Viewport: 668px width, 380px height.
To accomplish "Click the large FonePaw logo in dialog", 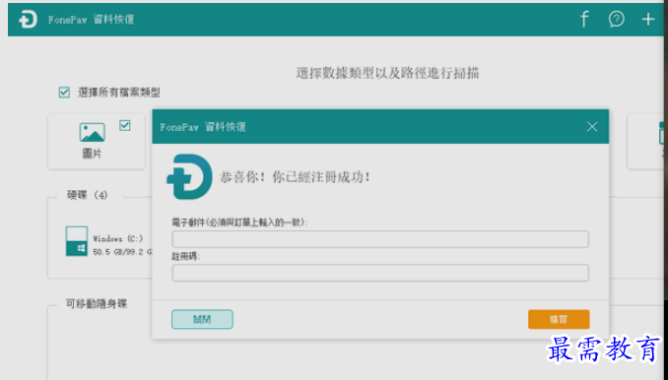I will [x=189, y=176].
